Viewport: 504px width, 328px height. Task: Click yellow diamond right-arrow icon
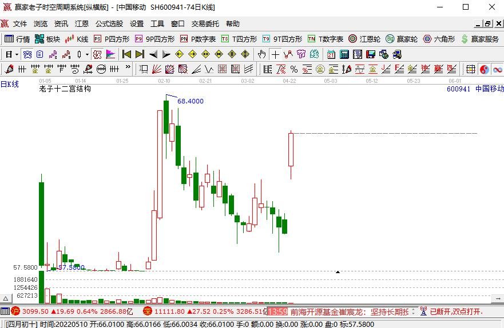[x=193, y=54]
